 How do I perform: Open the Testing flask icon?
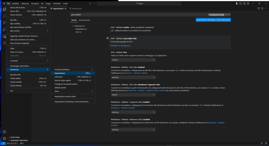(4, 43)
